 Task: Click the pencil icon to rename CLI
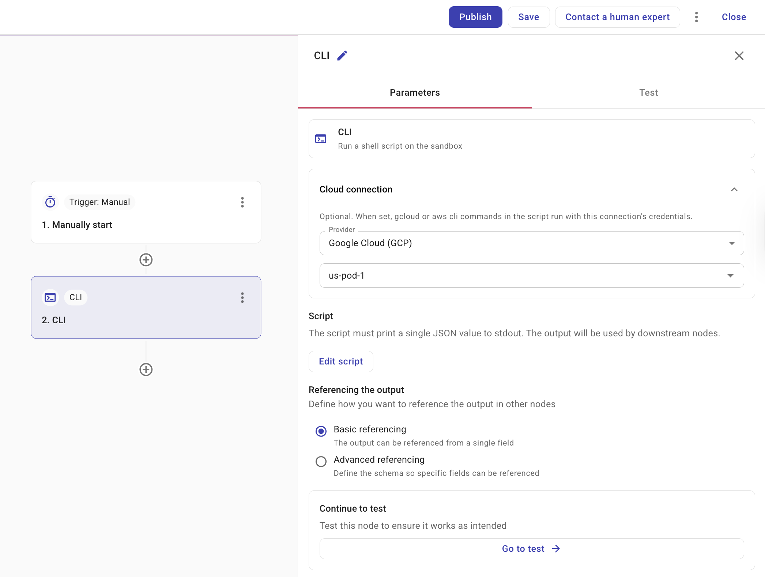(x=342, y=56)
